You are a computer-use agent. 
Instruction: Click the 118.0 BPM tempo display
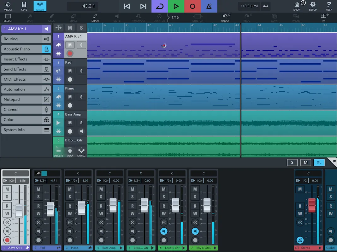tap(249, 6)
